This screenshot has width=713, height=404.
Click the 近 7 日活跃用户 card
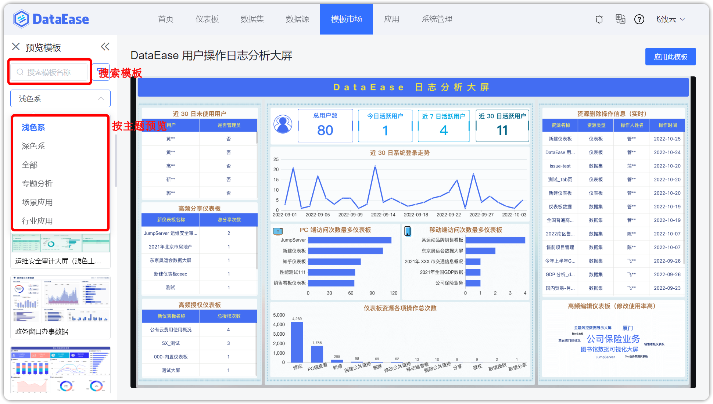(444, 125)
